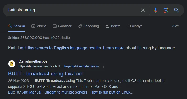Expand the Lainnya more options menu
The height and width of the screenshot is (99, 187).
(135, 26)
